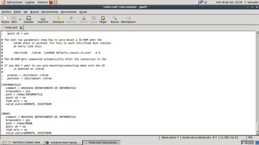Open the Documentos menu

coord(69,12)
